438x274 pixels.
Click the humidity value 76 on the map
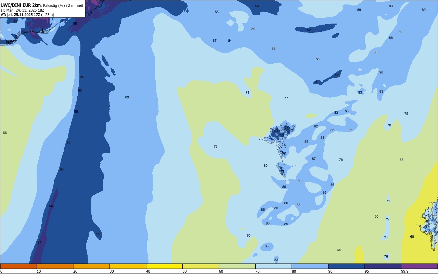point(386,256)
